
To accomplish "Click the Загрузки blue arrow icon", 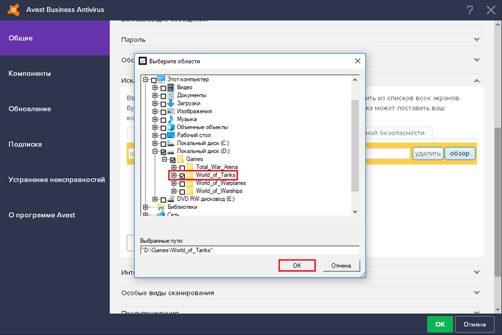I will point(171,103).
